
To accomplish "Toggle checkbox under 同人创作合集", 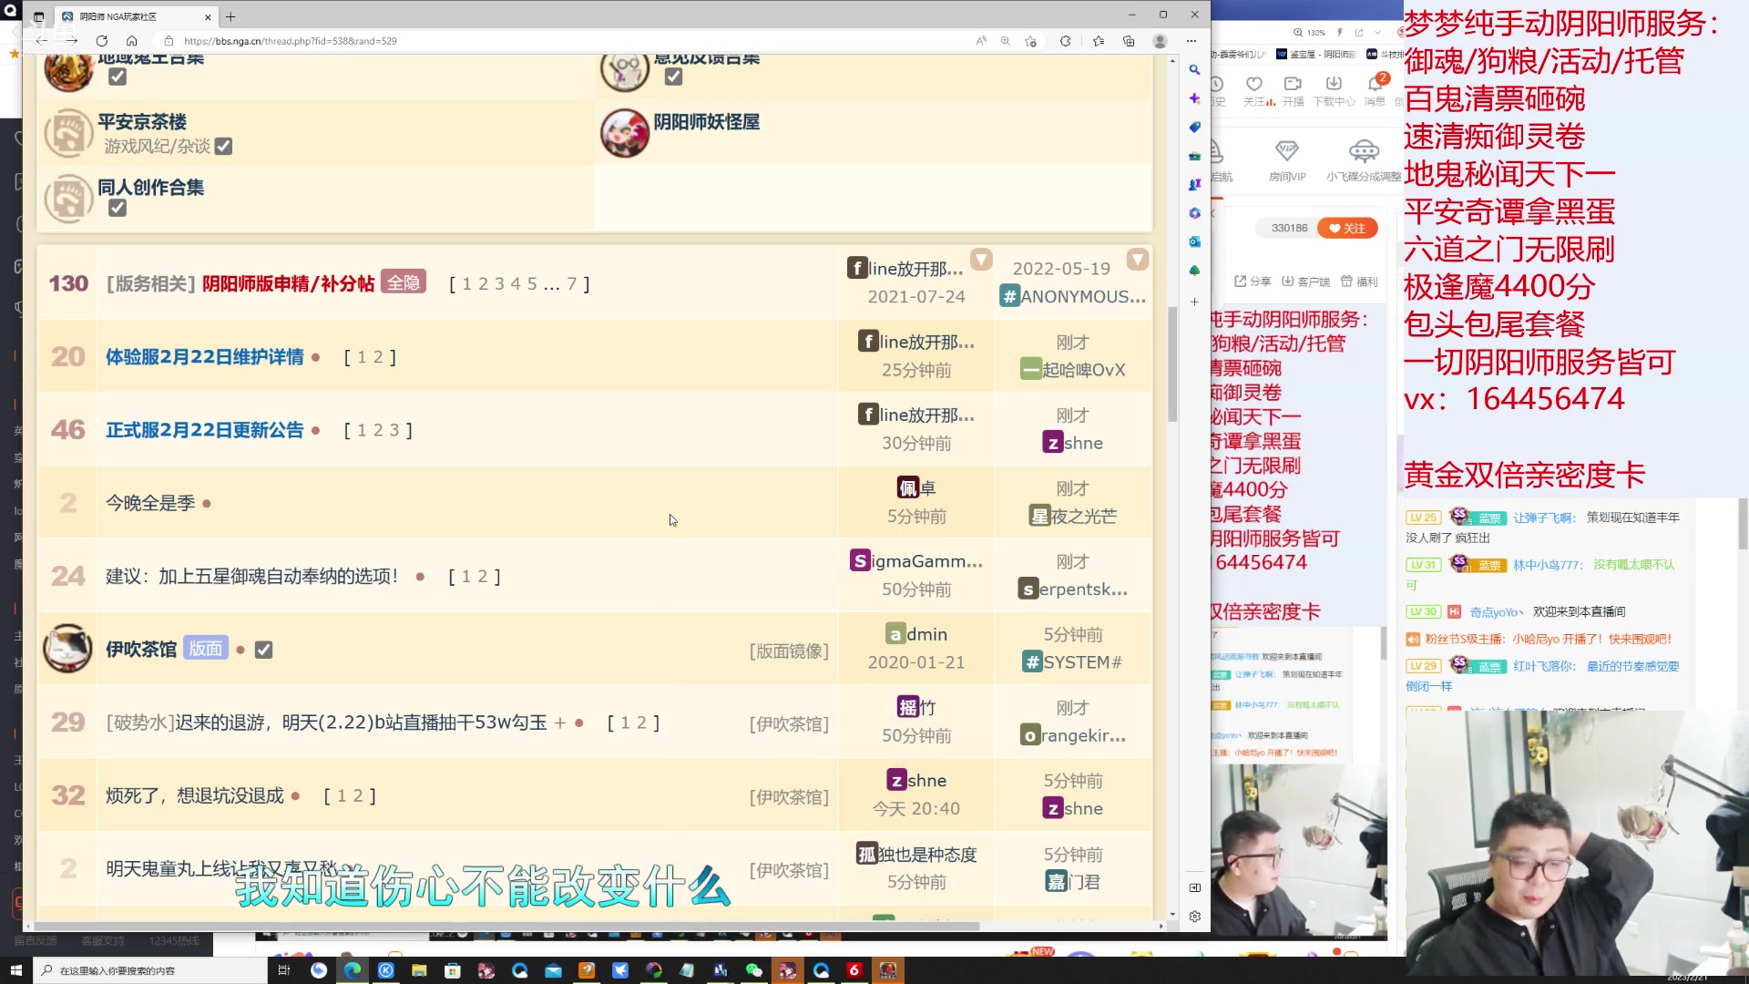I will tap(118, 209).
